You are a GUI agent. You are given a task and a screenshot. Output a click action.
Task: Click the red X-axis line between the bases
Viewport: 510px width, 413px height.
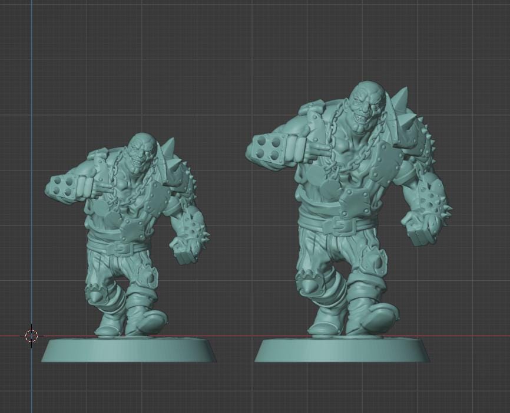coord(236,336)
